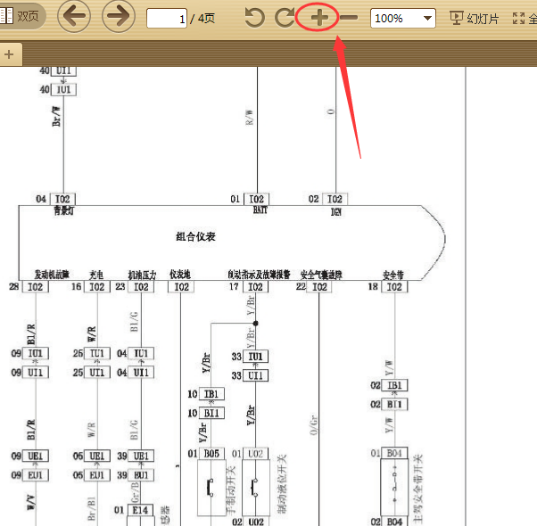Click the page number input field
Viewport: 537px width, 526px height.
pos(167,19)
